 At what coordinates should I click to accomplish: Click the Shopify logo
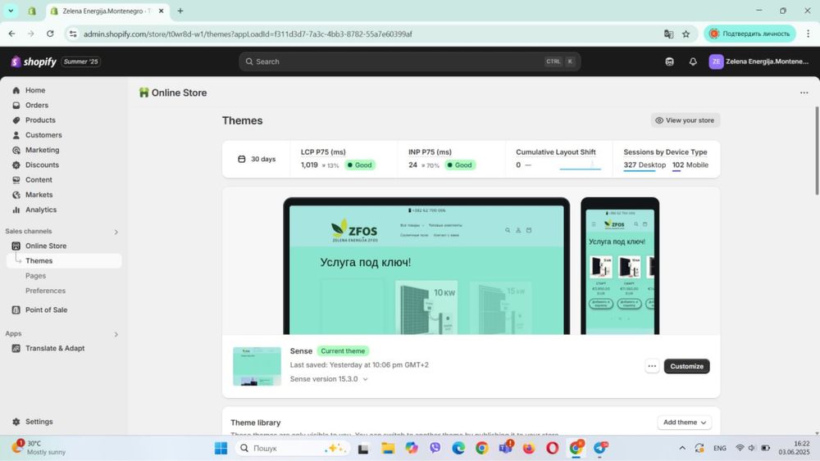click(x=34, y=61)
